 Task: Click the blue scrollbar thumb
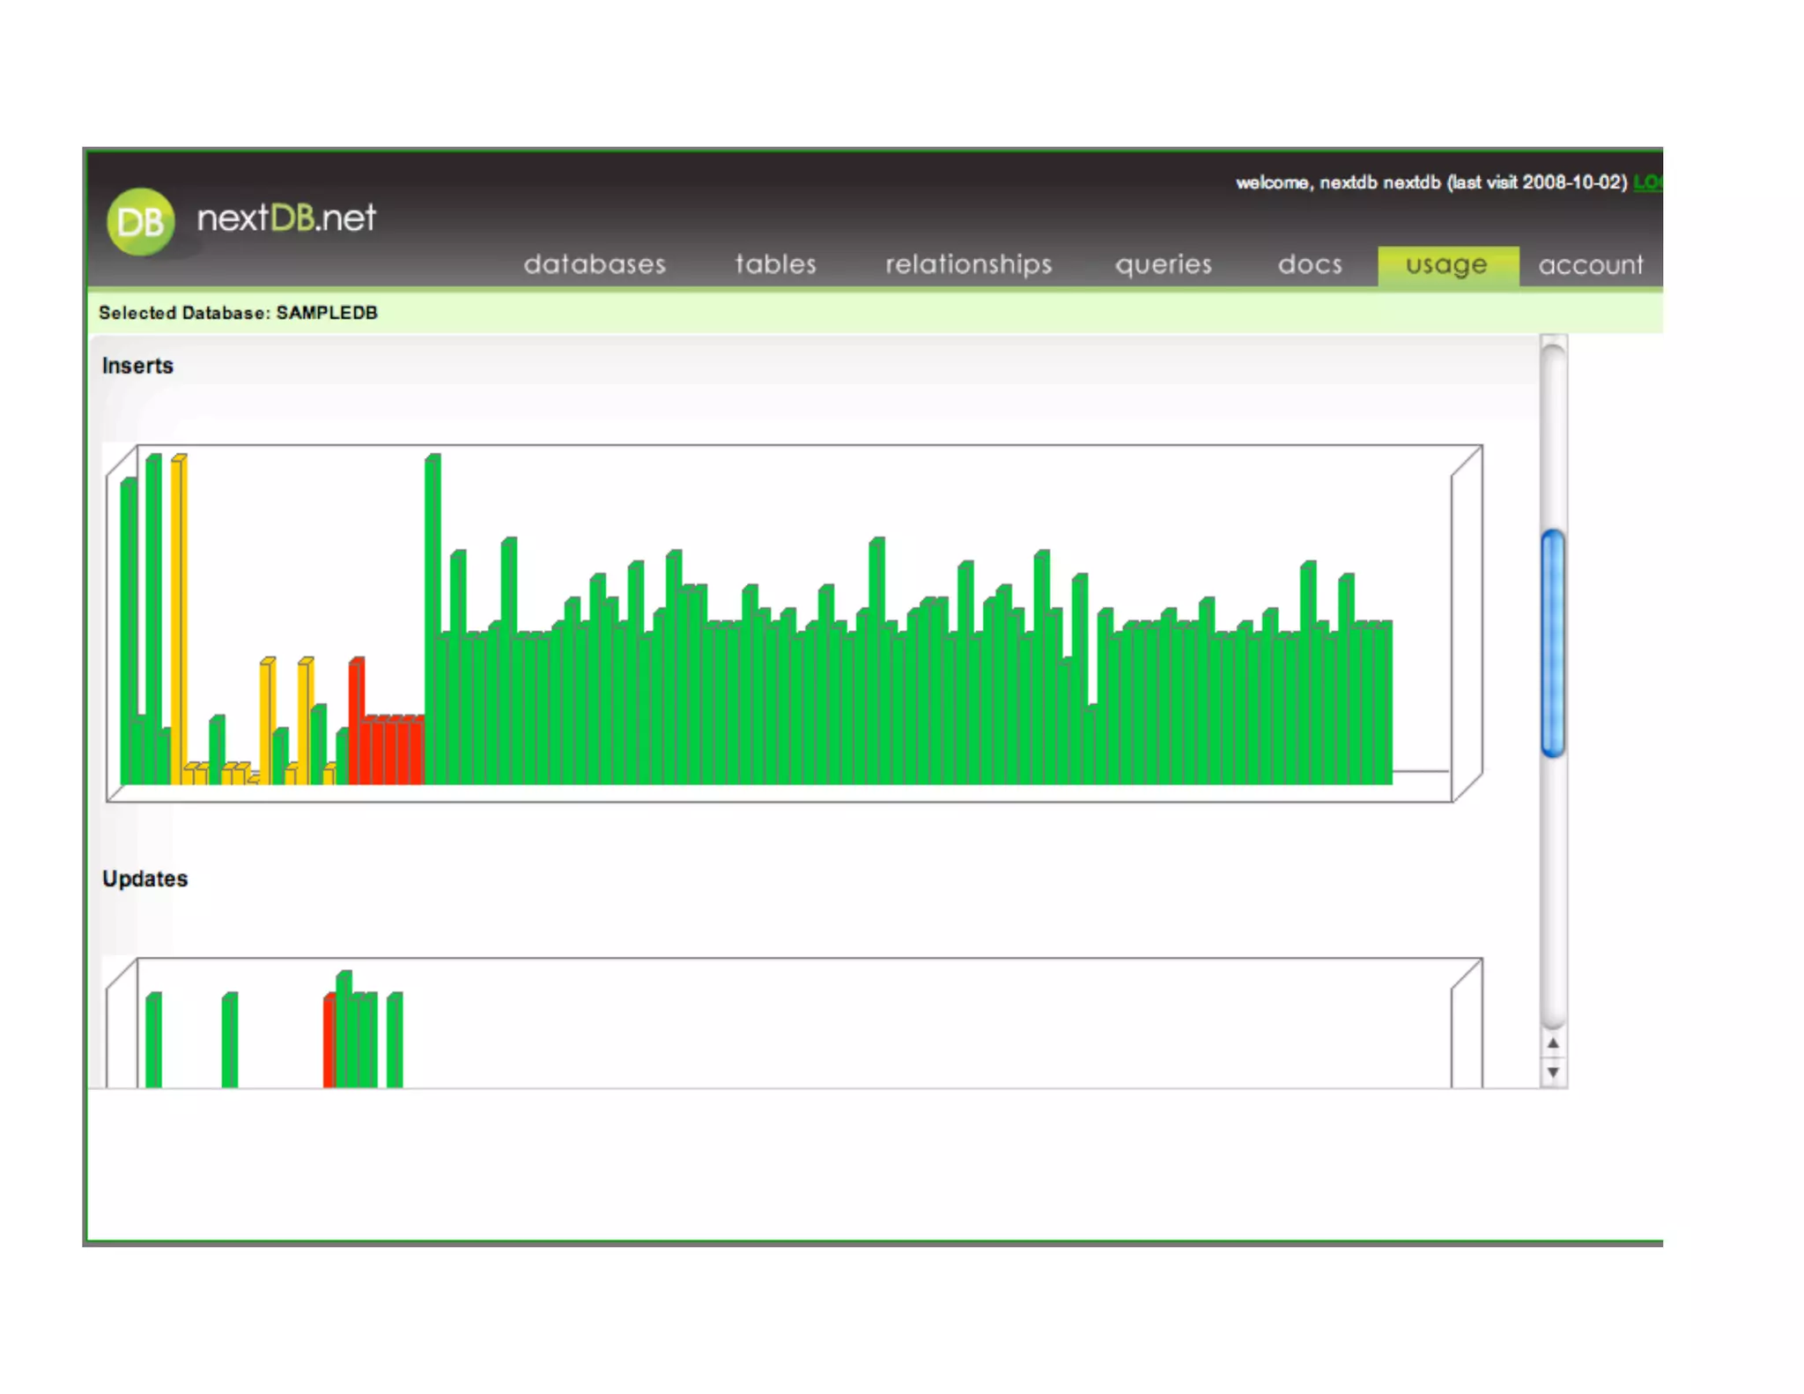1553,642
